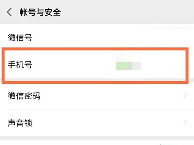
Task: Open 声音锁 settings
Action: coord(20,123)
